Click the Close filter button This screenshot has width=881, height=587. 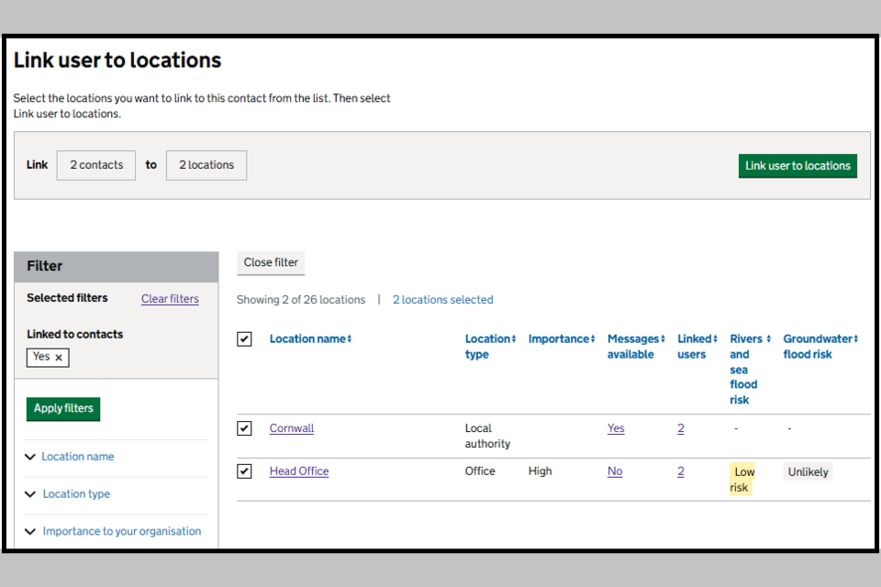point(271,262)
